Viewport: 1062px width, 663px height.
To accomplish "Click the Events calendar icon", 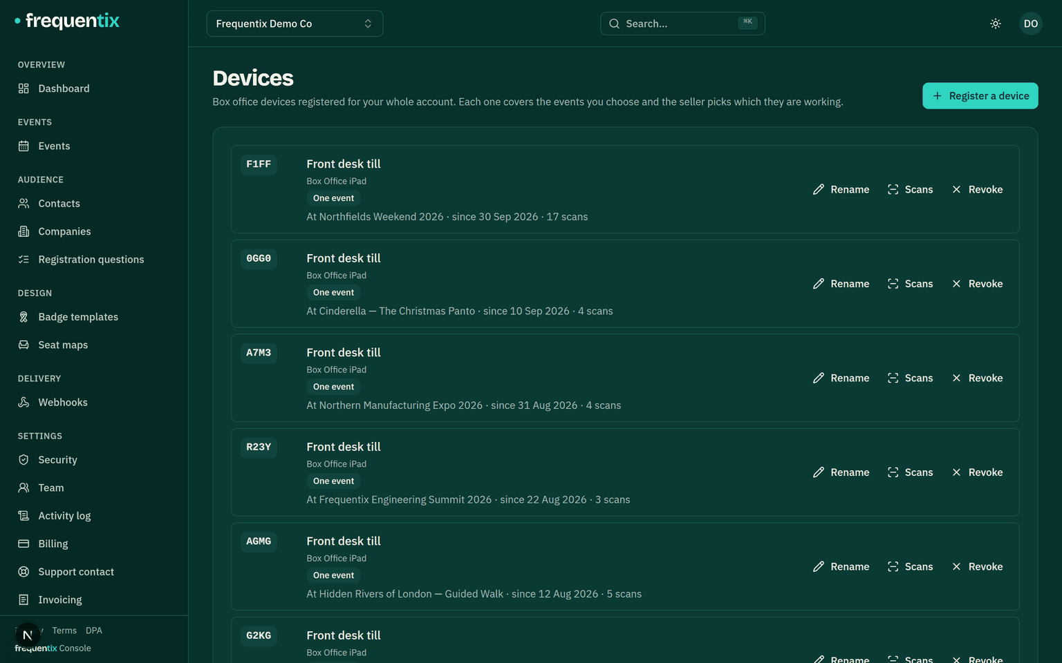I will coord(24,146).
